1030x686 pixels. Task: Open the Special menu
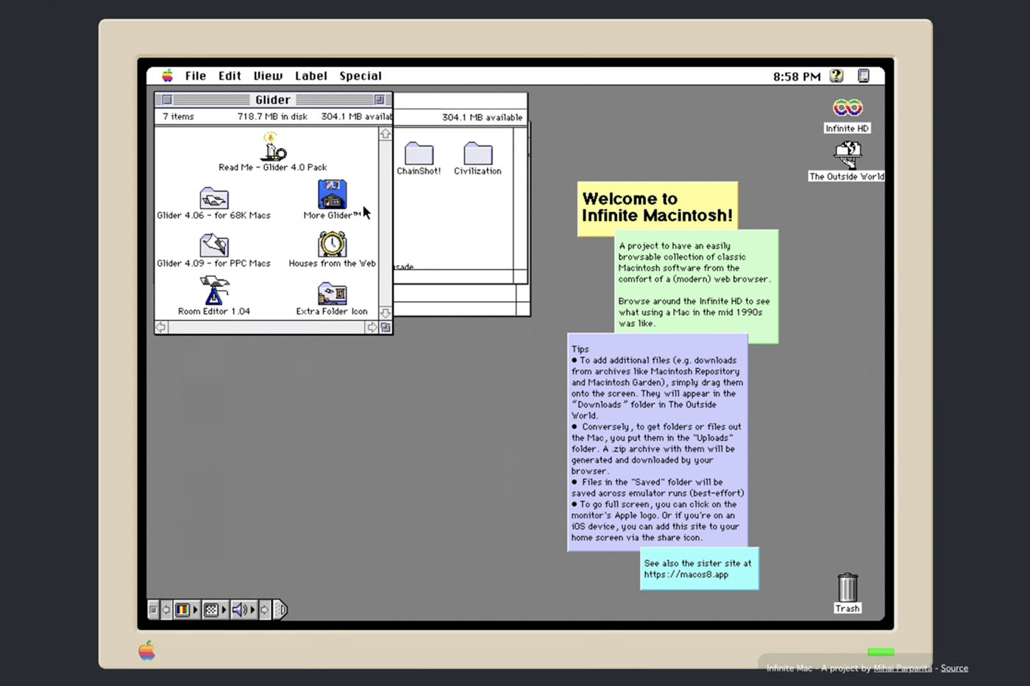360,76
